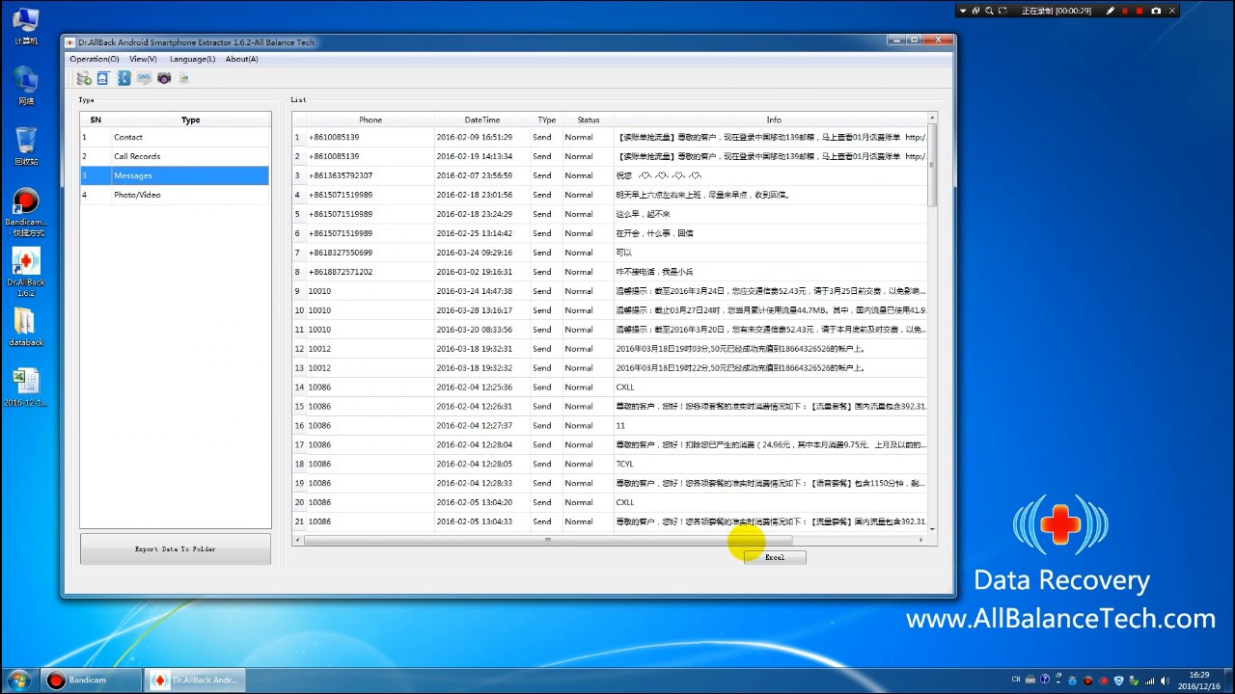
Task: Open the databack folder on desktop
Action: click(x=26, y=328)
